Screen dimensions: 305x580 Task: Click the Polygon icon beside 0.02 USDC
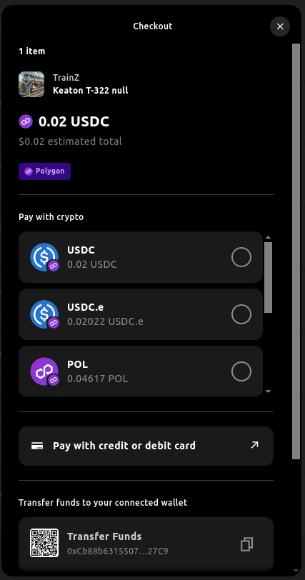(x=26, y=121)
